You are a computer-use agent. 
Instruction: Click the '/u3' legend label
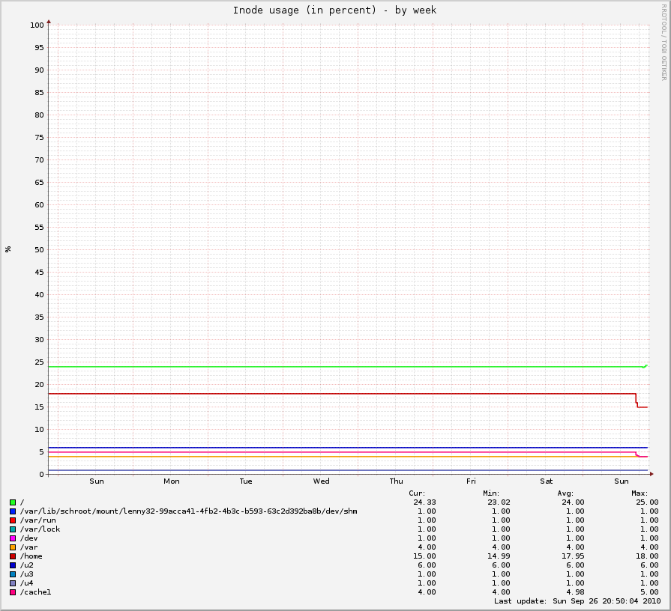[x=26, y=574]
